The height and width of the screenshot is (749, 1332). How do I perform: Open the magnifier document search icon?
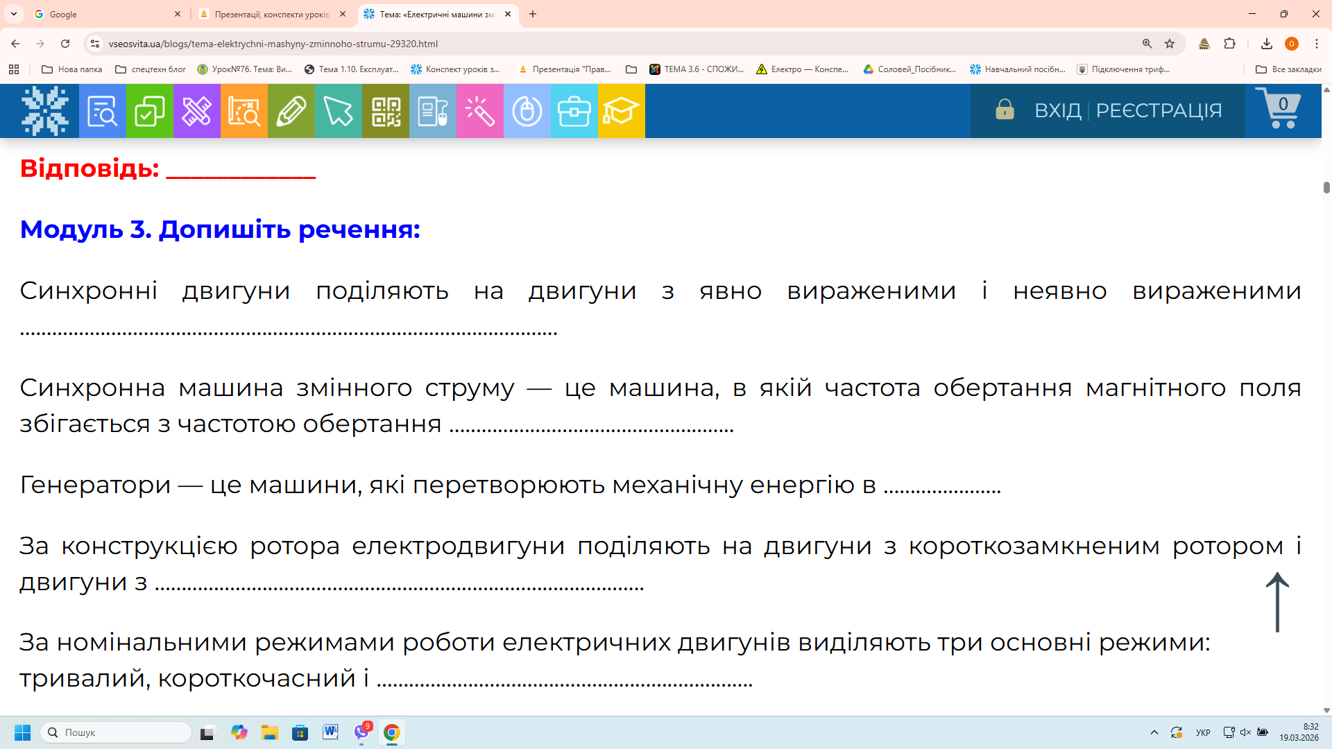click(x=102, y=111)
